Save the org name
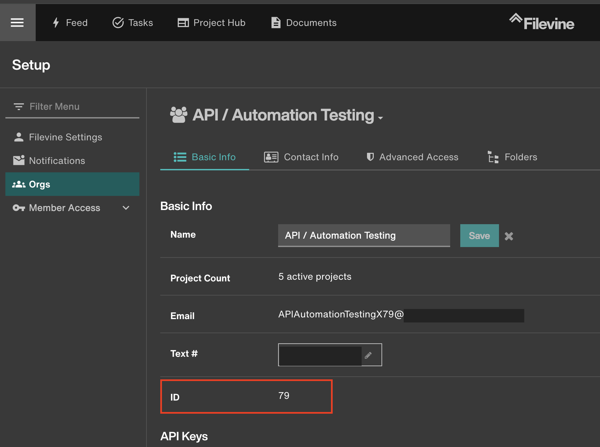Screen dimensions: 600x447 479,236
